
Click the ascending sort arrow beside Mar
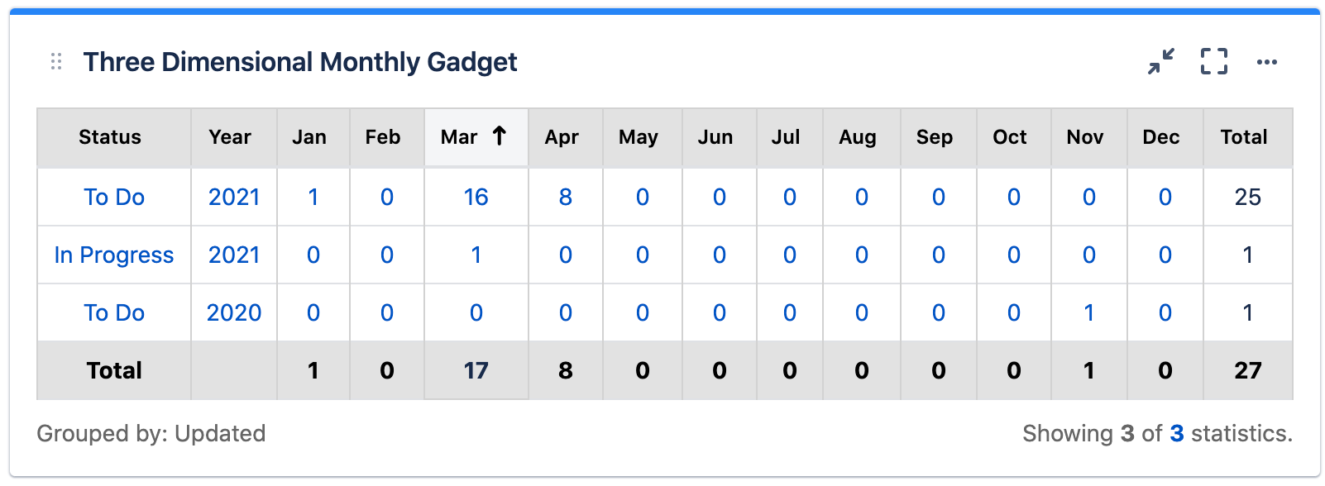498,136
